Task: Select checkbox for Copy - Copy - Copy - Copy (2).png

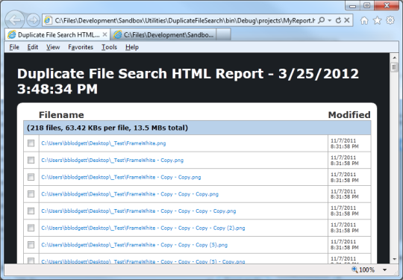Action: pyautogui.click(x=31, y=228)
